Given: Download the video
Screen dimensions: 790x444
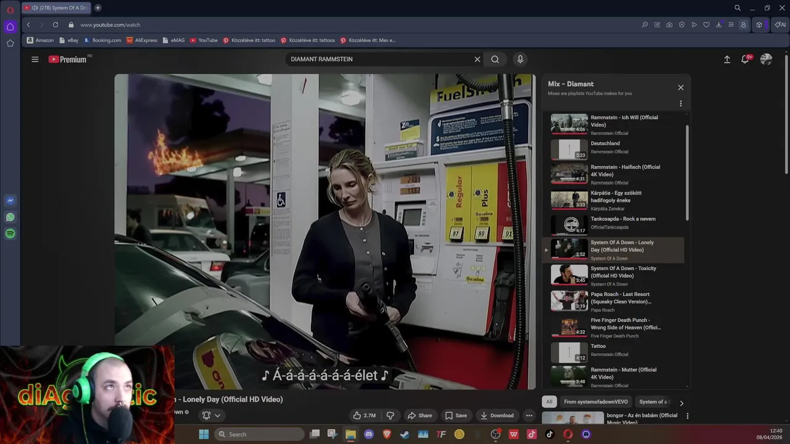Looking at the screenshot, I should coord(497,416).
